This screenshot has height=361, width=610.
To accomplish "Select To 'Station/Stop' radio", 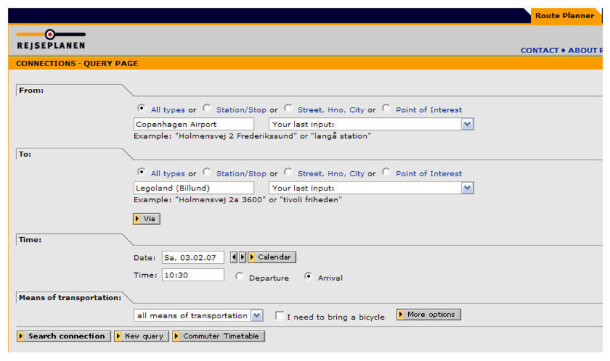I will pos(206,171).
